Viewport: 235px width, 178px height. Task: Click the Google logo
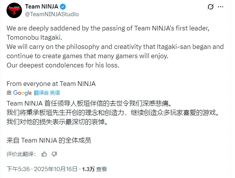point(23,93)
